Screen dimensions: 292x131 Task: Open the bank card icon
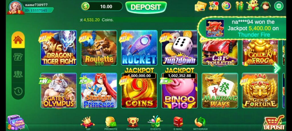click(x=200, y=6)
